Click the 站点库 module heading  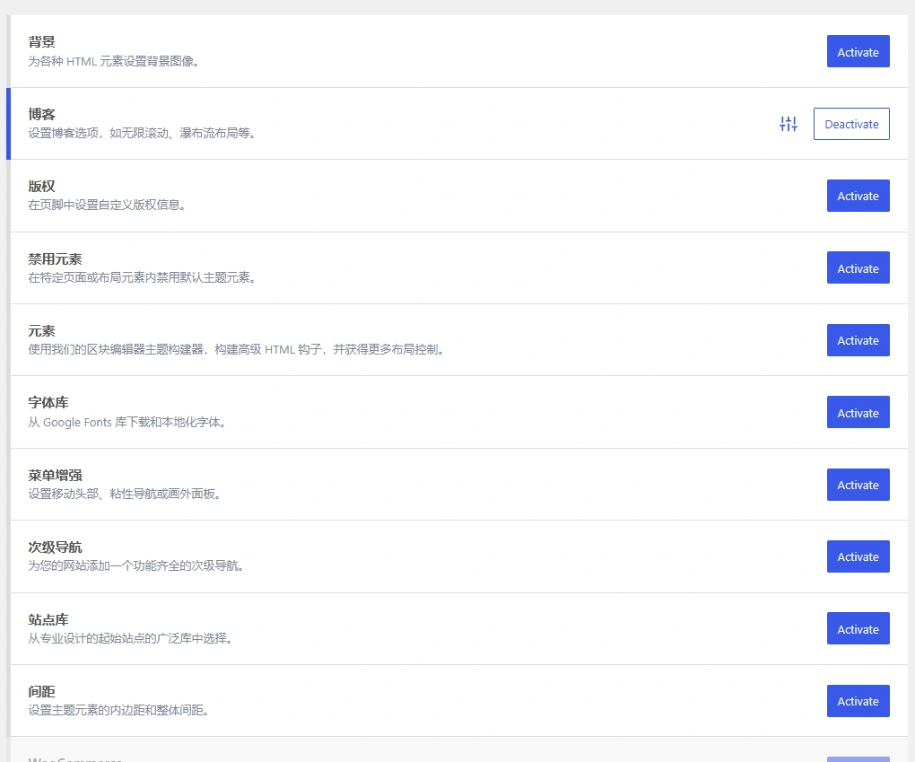click(x=48, y=619)
